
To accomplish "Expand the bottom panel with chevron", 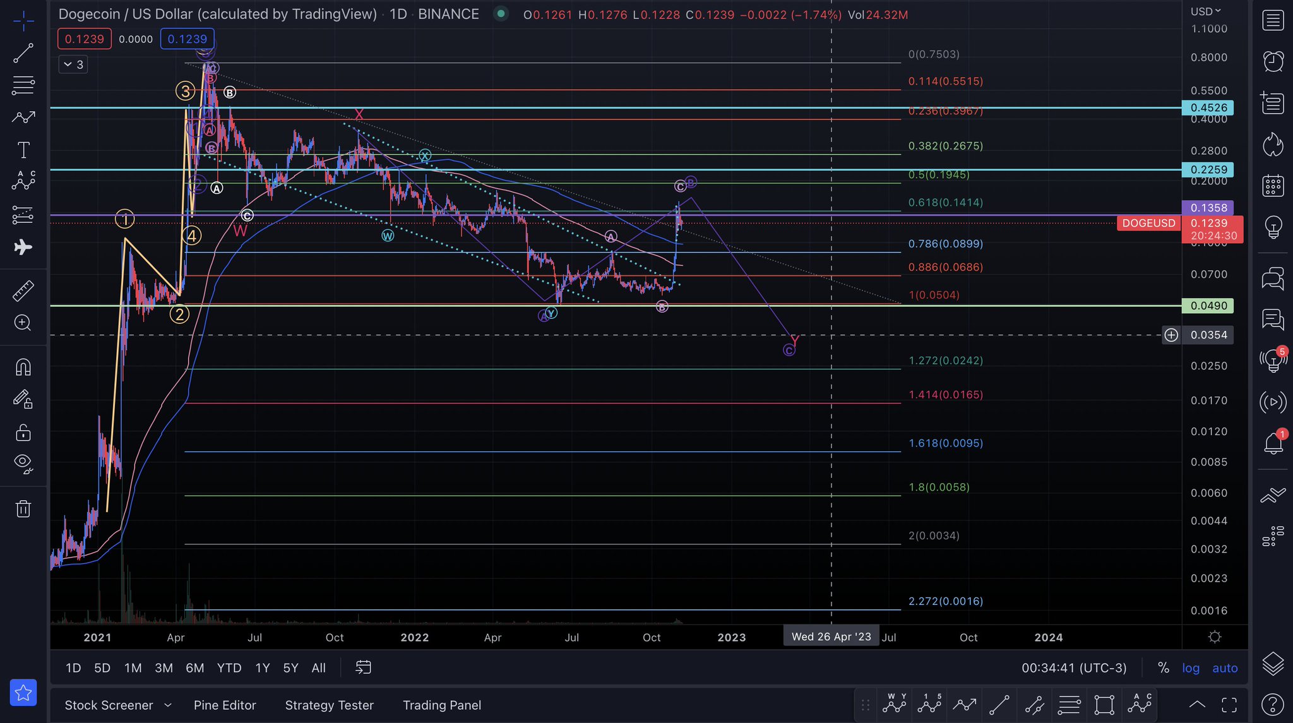I will coord(1197,705).
